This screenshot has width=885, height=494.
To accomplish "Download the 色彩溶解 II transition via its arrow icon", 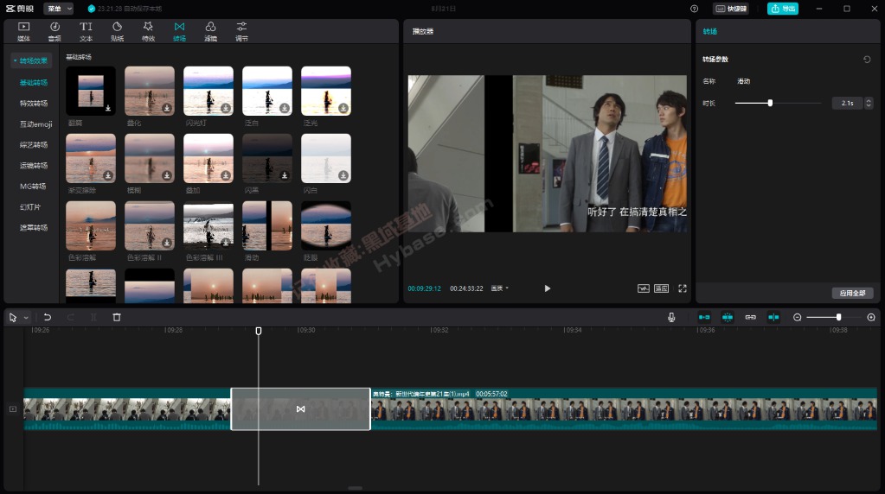I will tap(166, 244).
